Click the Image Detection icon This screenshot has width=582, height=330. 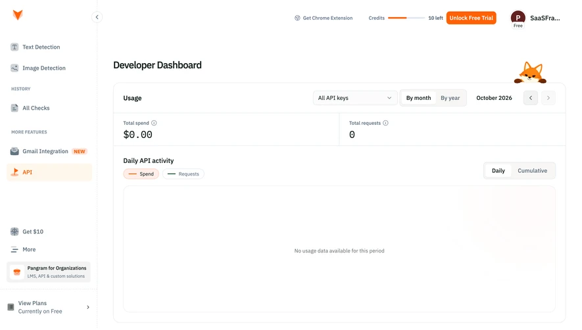click(x=14, y=68)
